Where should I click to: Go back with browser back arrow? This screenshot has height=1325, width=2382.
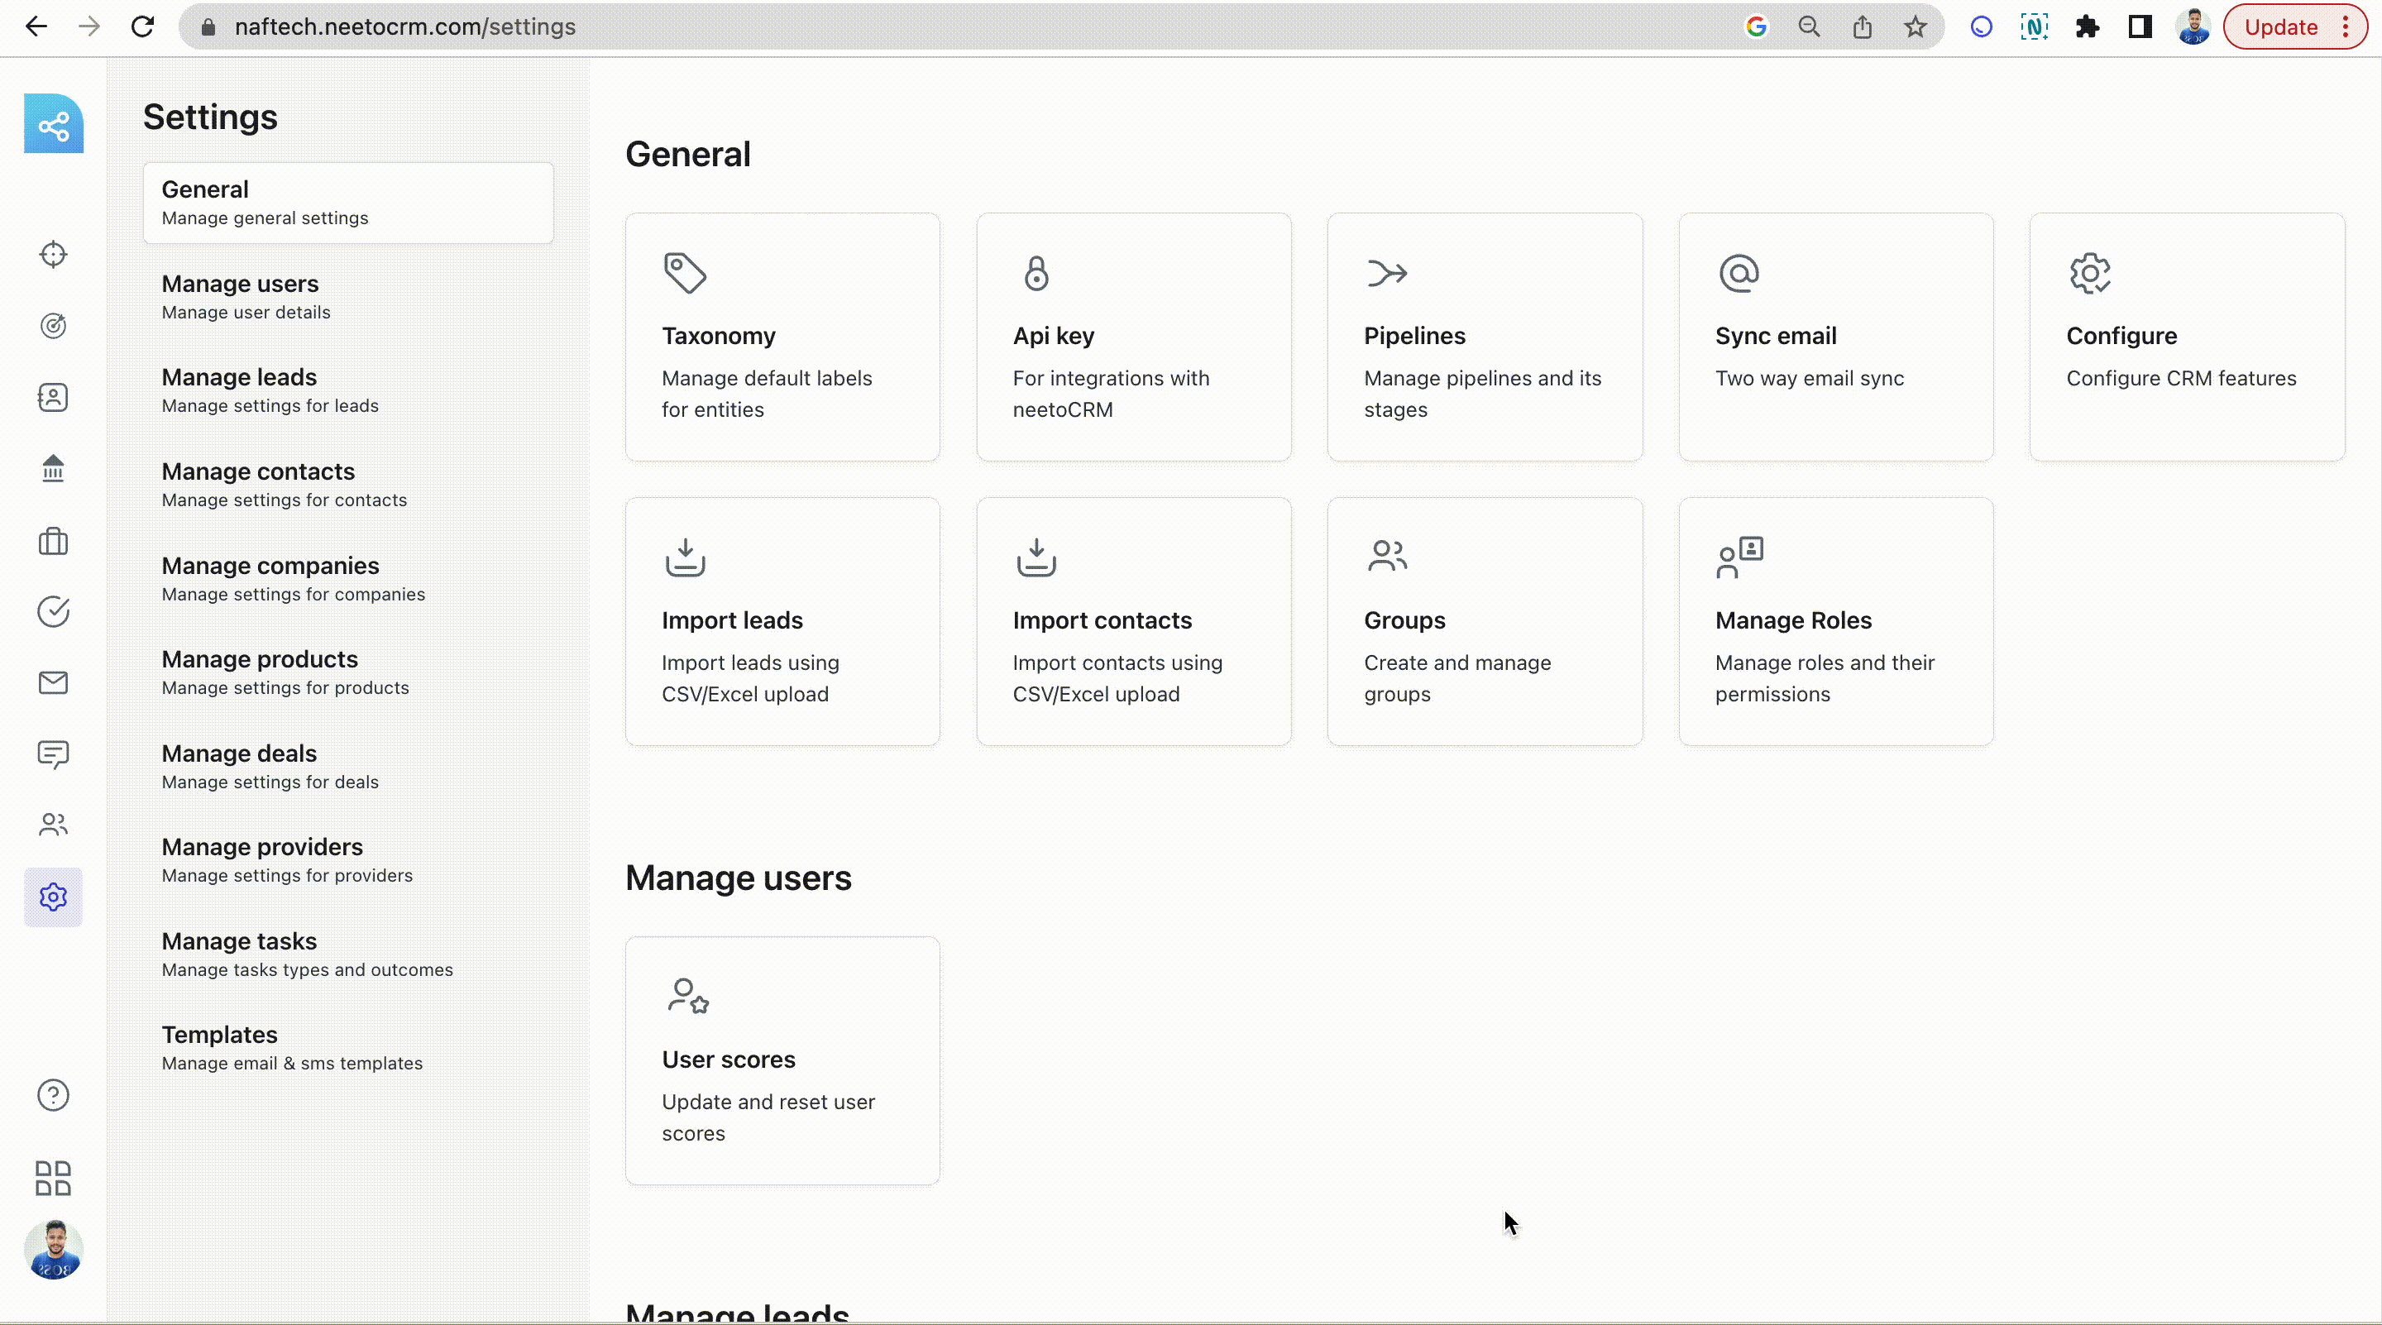[36, 26]
